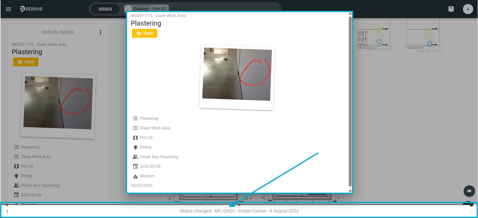478x218 pixels.
Task: Open the ISSUES tab
Action: click(105, 9)
